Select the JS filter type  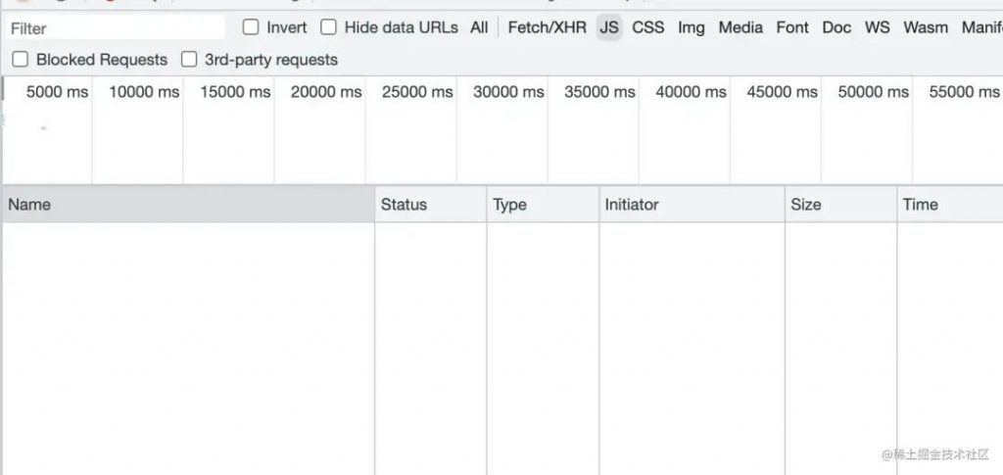coord(609,27)
